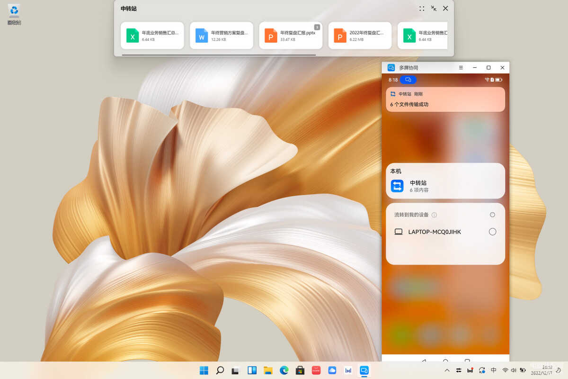Launch File Explorer from the taskbar
Image resolution: width=568 pixels, height=379 pixels.
coord(268,370)
